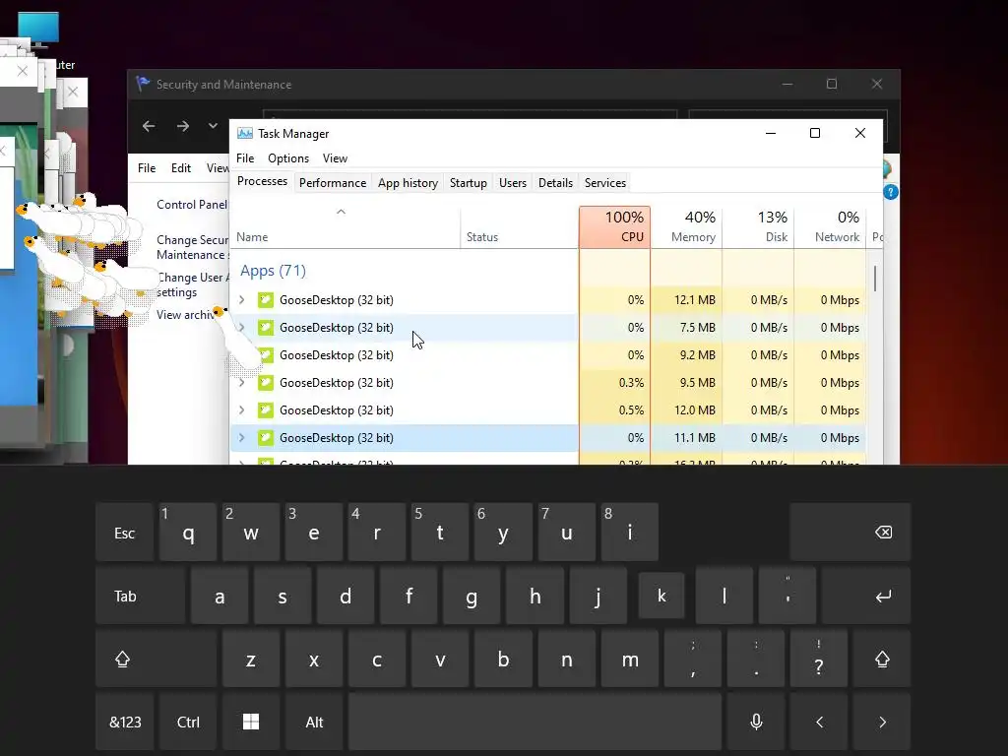Image resolution: width=1008 pixels, height=756 pixels.
Task: Tap the left arrow key on the keyboard
Action: pos(819,722)
